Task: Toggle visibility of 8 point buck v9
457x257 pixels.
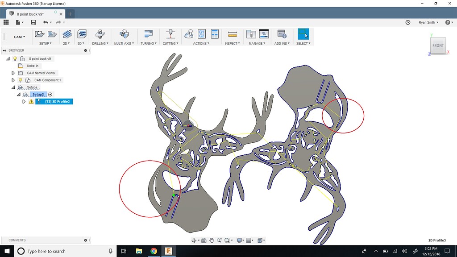Action: click(15, 58)
